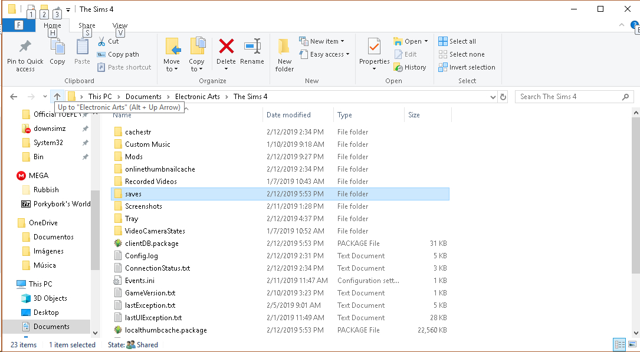Select the Tray folder
The width and height of the screenshot is (640, 352).
pyautogui.click(x=132, y=219)
